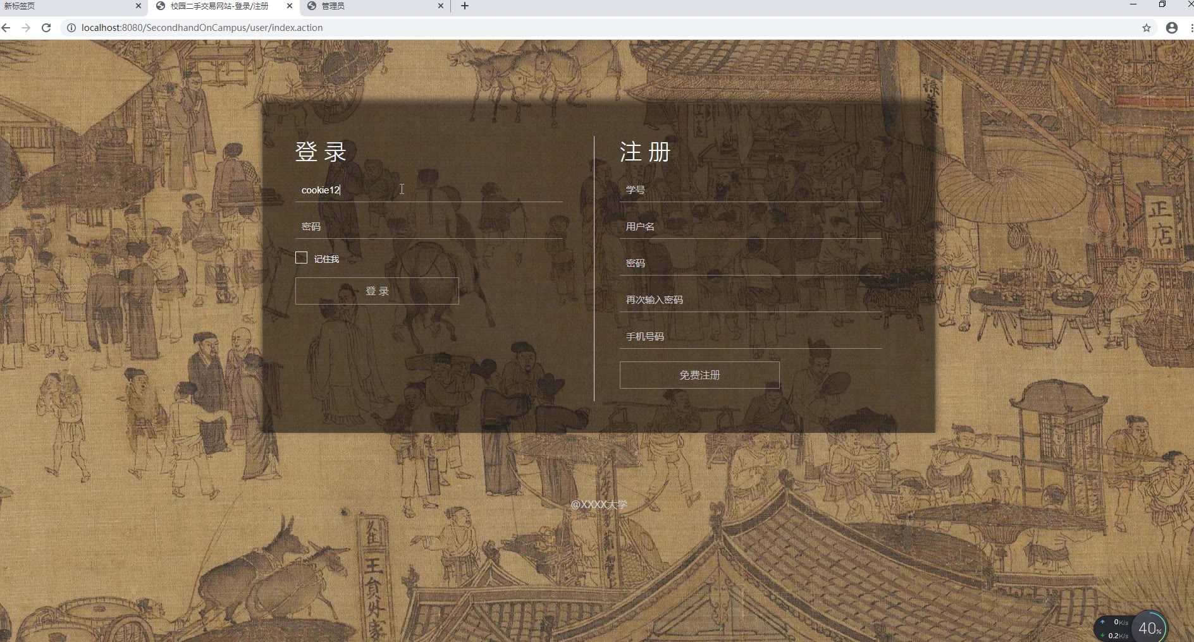Open the browser profile account icon
This screenshot has width=1194, height=642.
pos(1172,28)
